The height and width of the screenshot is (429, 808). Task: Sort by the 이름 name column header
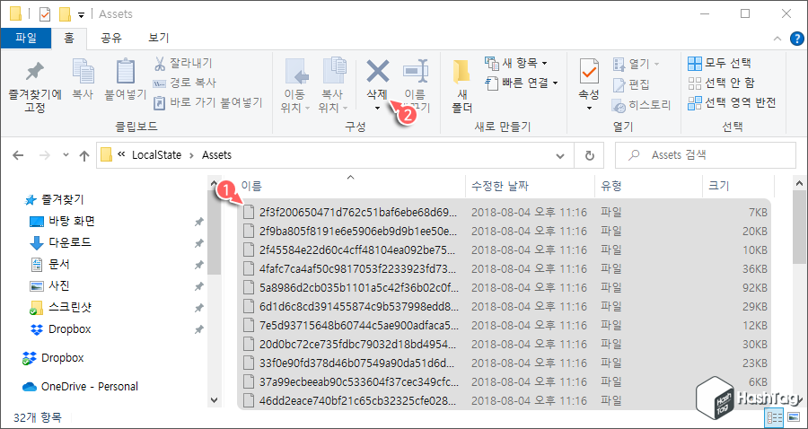tap(350, 186)
